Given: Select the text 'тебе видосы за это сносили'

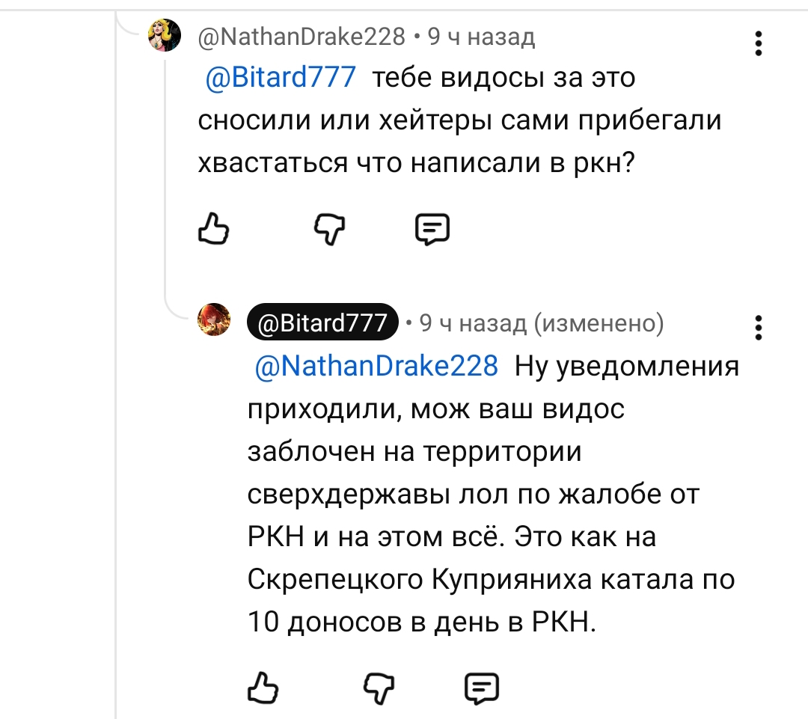Looking at the screenshot, I should (417, 99).
